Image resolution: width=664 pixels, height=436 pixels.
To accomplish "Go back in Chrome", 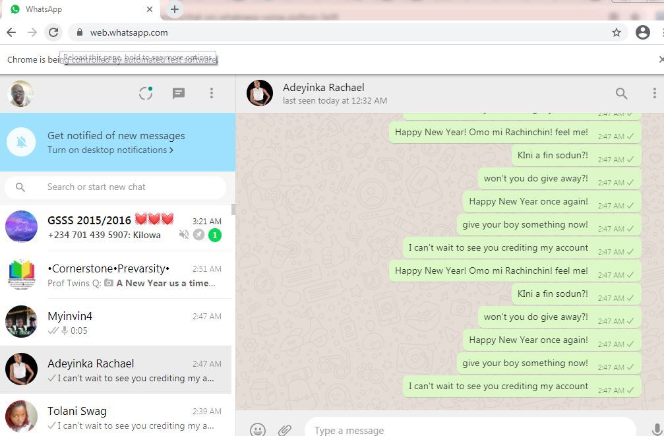I will tap(11, 32).
